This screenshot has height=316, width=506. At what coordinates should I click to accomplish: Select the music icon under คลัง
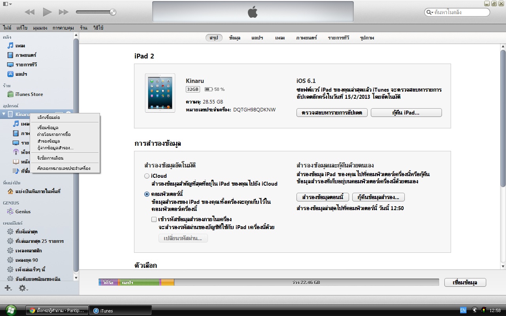(x=11, y=45)
